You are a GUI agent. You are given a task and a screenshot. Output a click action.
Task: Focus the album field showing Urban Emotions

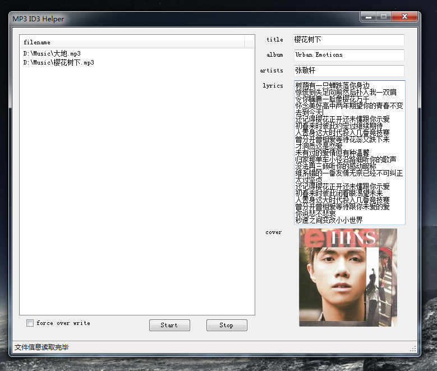point(348,55)
